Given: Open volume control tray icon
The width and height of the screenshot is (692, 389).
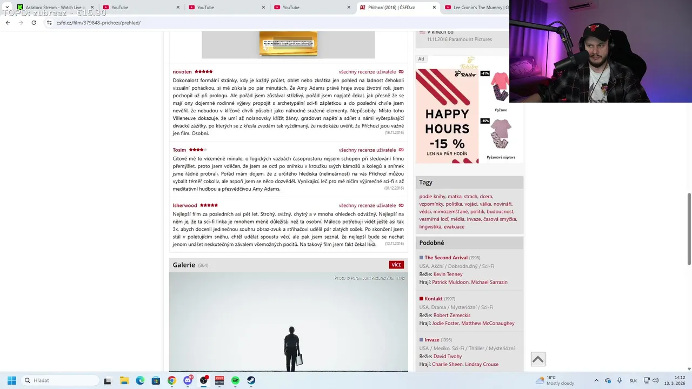Looking at the screenshot, I should [655, 380].
